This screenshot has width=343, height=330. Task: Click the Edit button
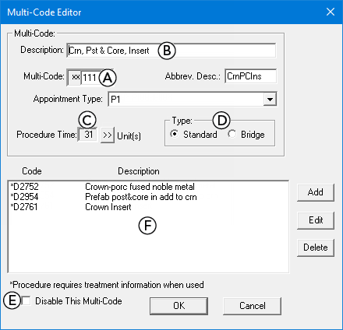316,220
